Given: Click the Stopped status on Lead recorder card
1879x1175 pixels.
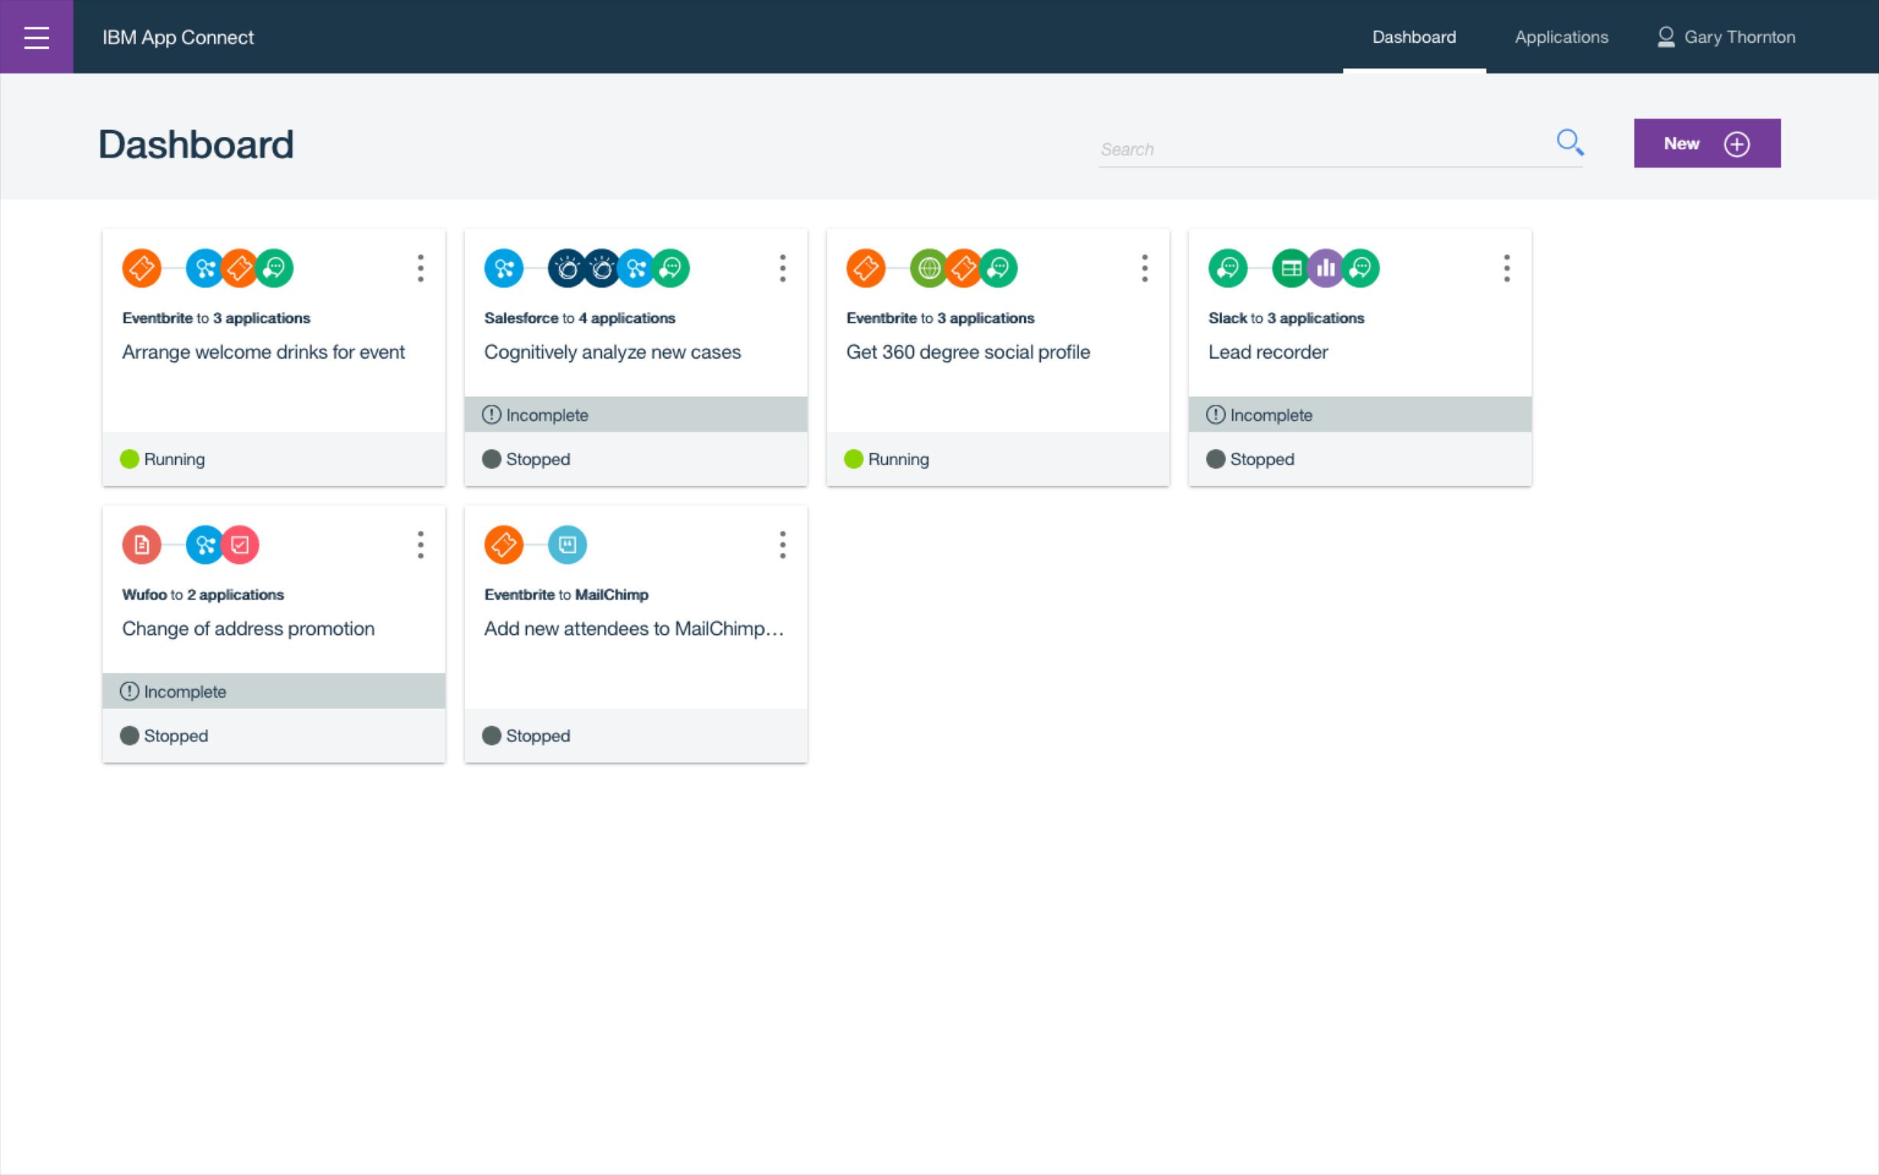Looking at the screenshot, I should coord(1250,459).
